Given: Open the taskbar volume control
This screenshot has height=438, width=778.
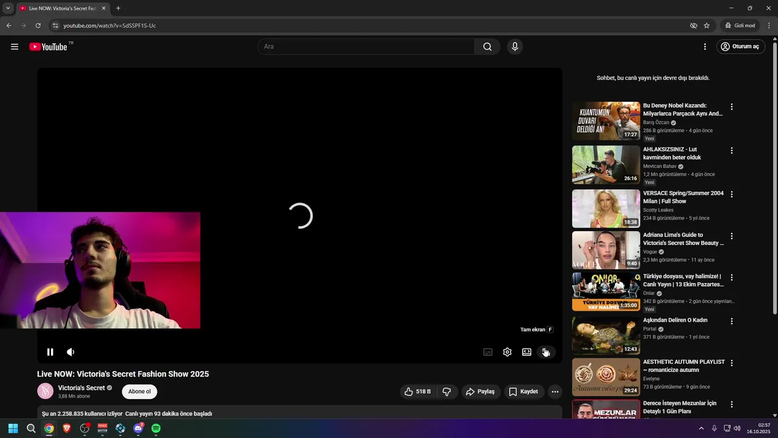Looking at the screenshot, I should [x=737, y=428].
